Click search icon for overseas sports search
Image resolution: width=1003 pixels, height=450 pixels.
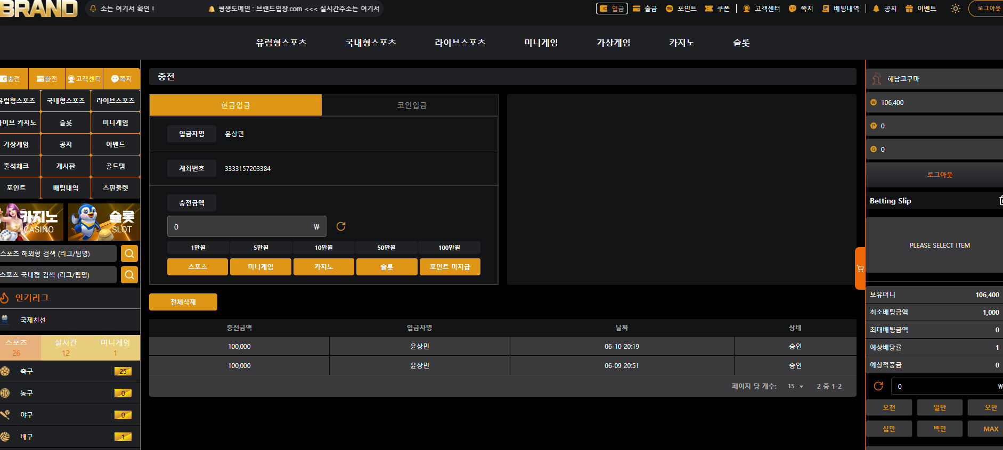click(x=129, y=253)
